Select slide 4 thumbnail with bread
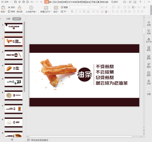Screen dimensions: 152x142 [x=14, y=68]
